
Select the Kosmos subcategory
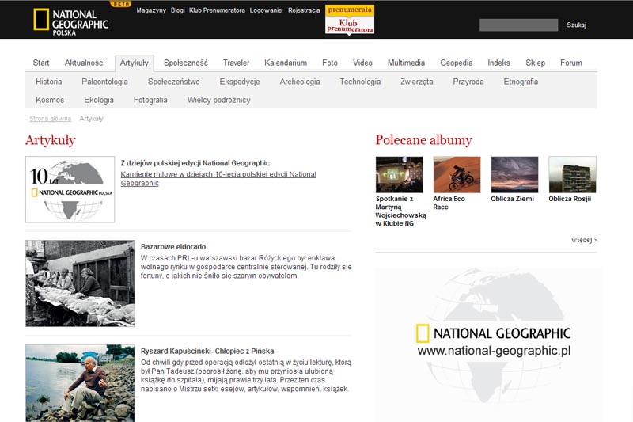pos(50,100)
